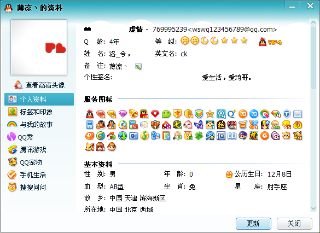320x233 pixels.
Task: Click the red QQ penguin membership service icon
Action: coord(90,114)
